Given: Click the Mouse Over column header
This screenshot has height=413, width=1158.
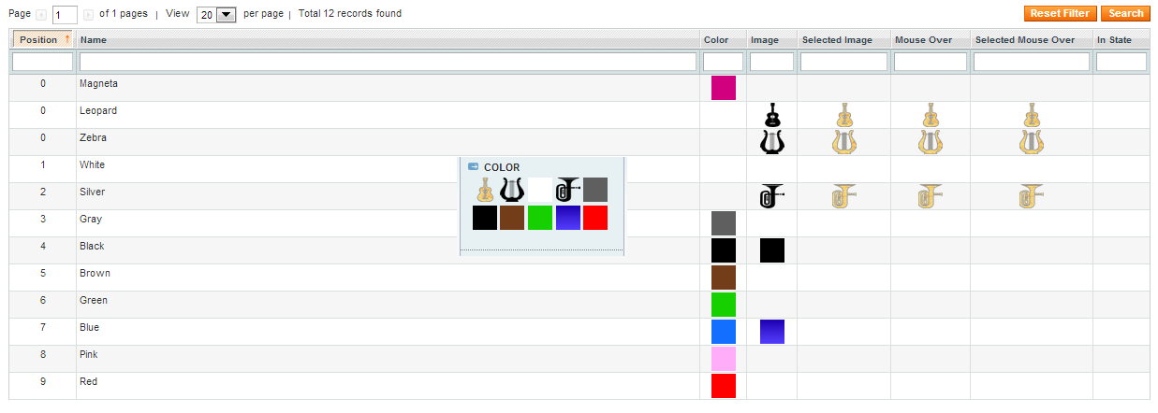Looking at the screenshot, I should point(931,40).
